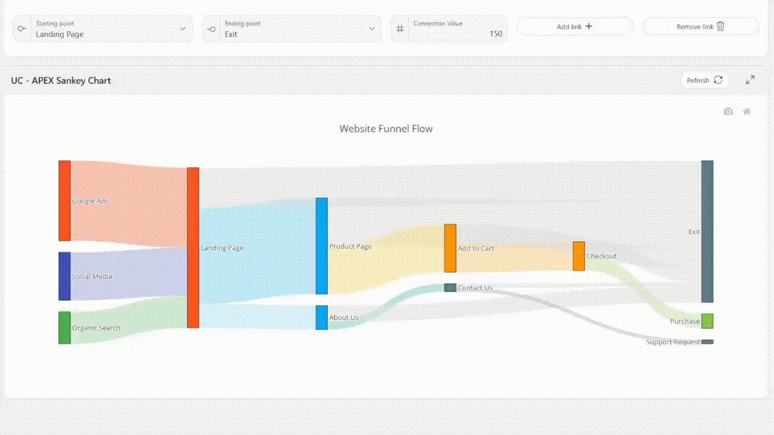Click the Google Ads node in the chart

[x=64, y=201]
